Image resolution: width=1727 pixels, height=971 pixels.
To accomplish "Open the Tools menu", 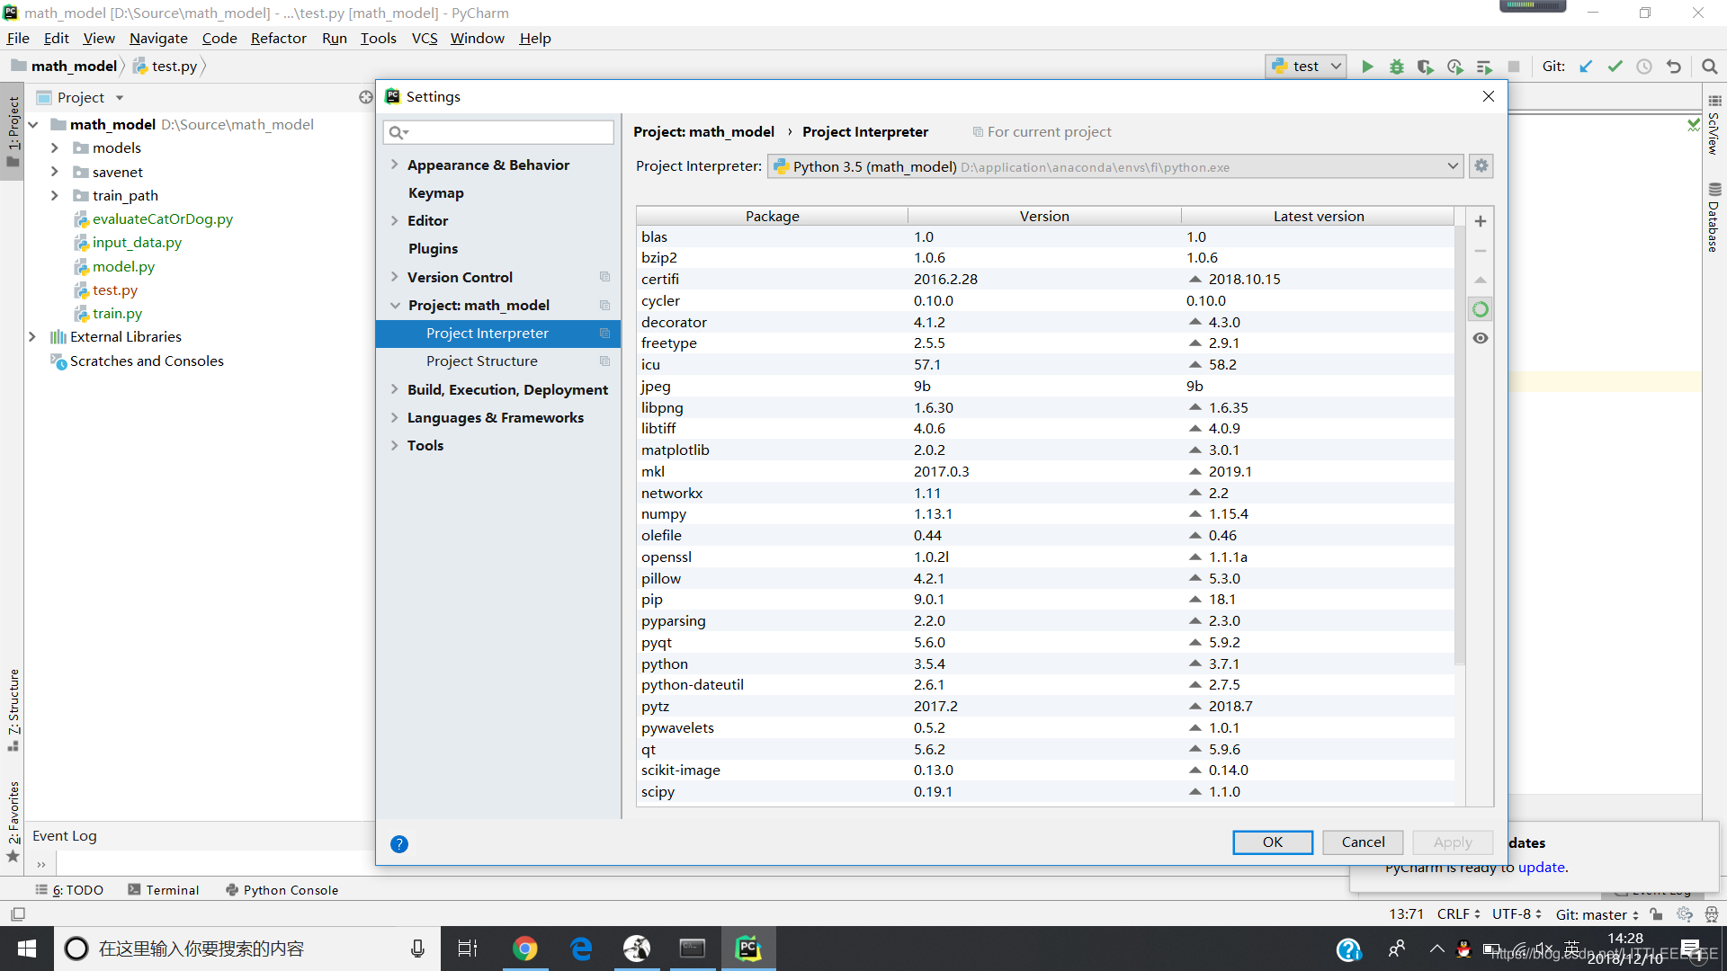I will click(378, 39).
